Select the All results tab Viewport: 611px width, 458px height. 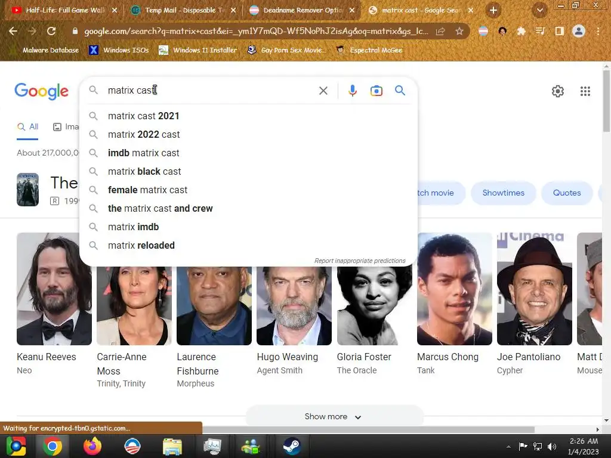[x=27, y=126]
